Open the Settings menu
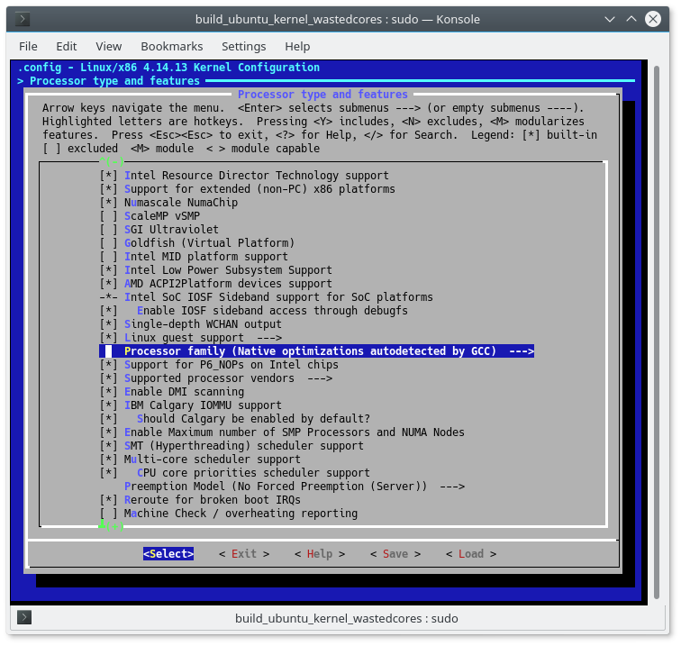Viewport: 681px width, 646px height. pyautogui.click(x=243, y=46)
